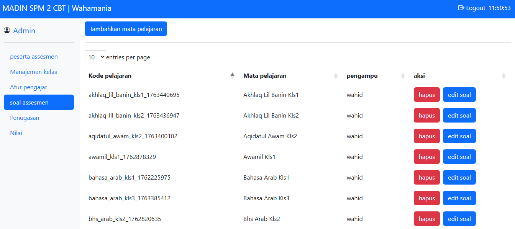Image resolution: width=515 pixels, height=229 pixels.
Task: Click the Admin user profile icon
Action: [7, 31]
